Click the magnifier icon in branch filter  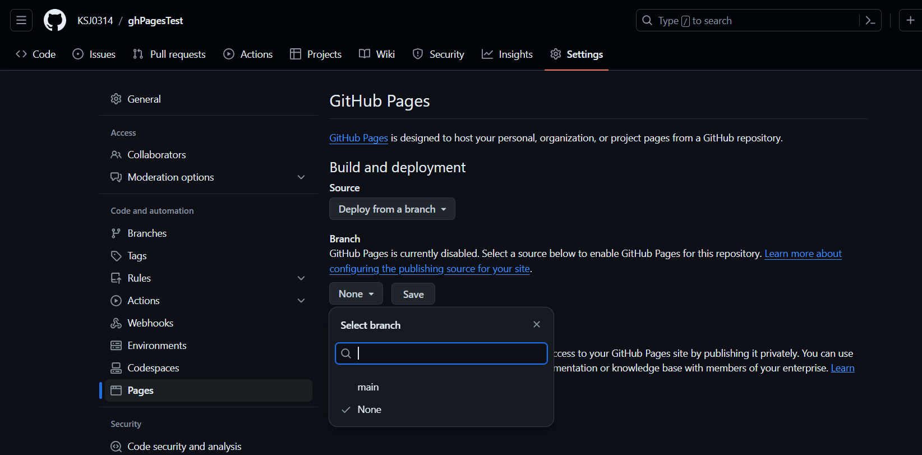346,353
